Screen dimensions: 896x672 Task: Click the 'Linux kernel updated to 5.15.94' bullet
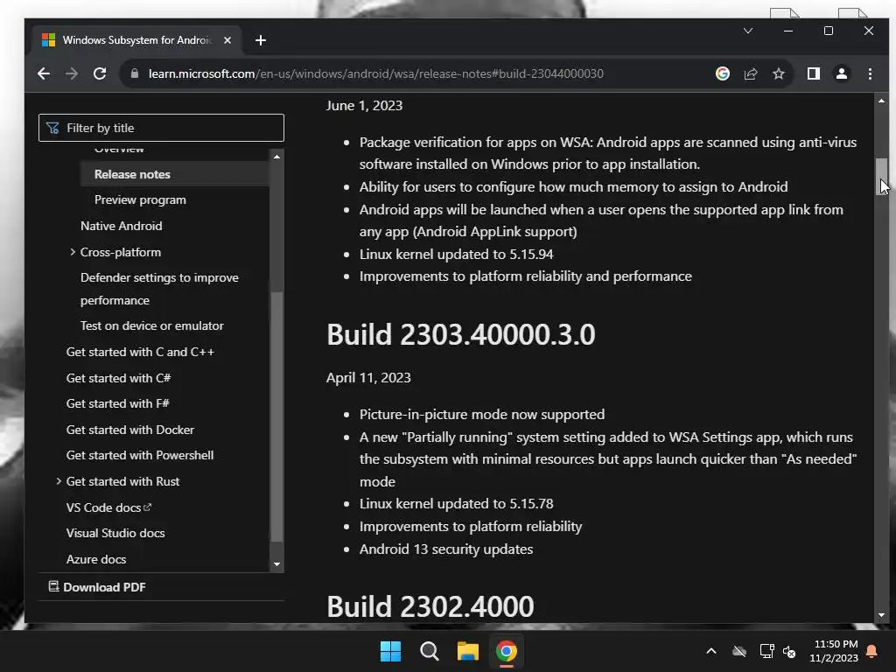pos(456,255)
